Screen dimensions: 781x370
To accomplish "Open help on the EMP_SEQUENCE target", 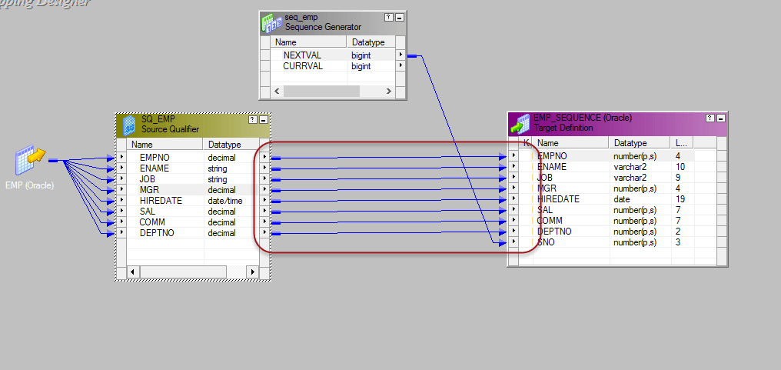I will tap(709, 118).
